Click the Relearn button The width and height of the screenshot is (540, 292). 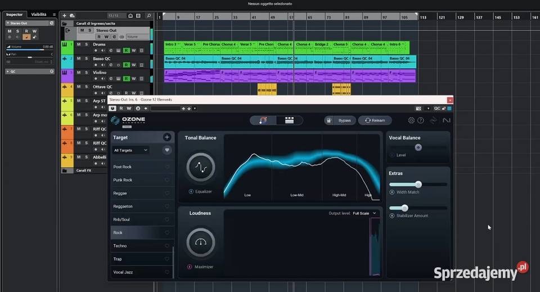375,120
